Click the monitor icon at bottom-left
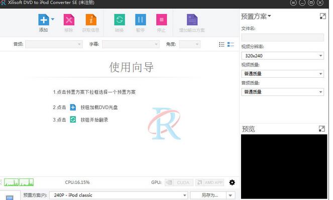Viewport: 333px width, 200px height. point(10,197)
